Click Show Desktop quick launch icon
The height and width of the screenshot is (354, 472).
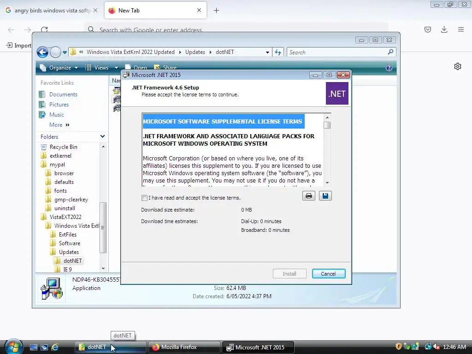coord(34,347)
